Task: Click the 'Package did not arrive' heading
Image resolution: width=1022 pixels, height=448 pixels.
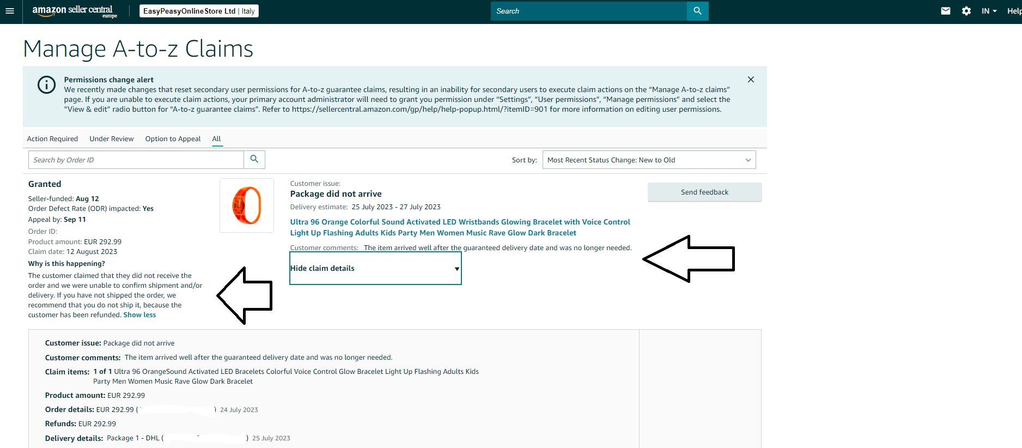Action: 336,194
